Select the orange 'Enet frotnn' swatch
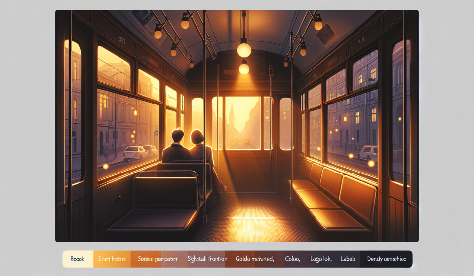Viewport: 474px width, 276px height. tap(112, 259)
